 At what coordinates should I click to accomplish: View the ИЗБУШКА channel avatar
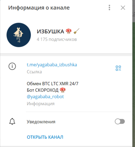pos(19,35)
